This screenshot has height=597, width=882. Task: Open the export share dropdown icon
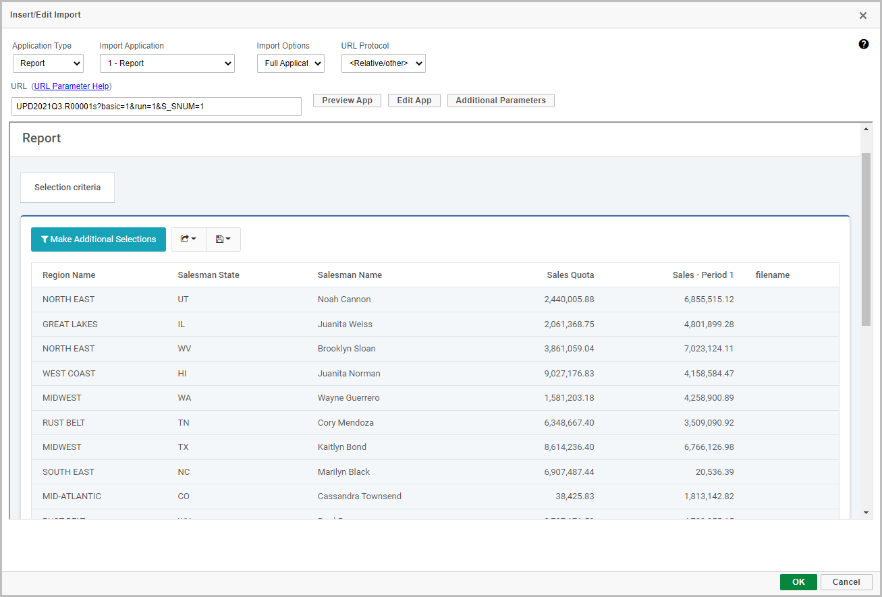(x=188, y=239)
